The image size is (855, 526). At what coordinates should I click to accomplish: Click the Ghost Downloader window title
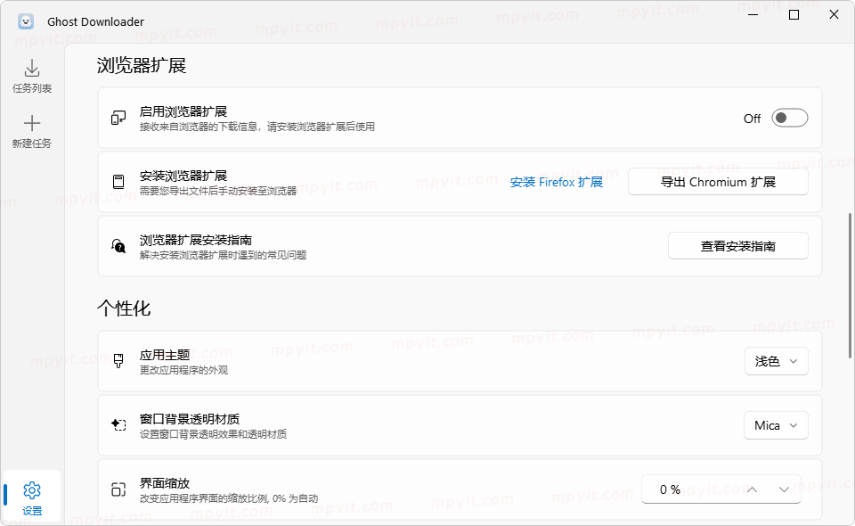click(x=96, y=21)
